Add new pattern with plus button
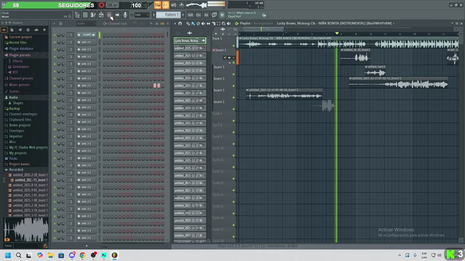 click(x=183, y=15)
